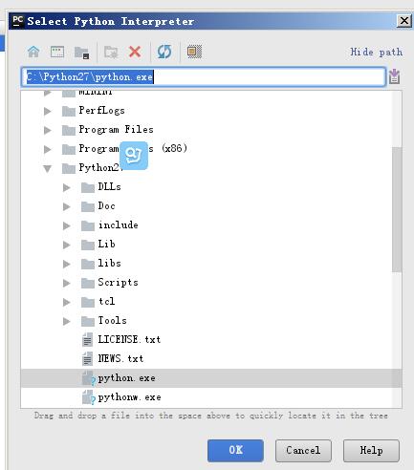Go to Home directory icon
The image size is (414, 470).
[x=33, y=52]
